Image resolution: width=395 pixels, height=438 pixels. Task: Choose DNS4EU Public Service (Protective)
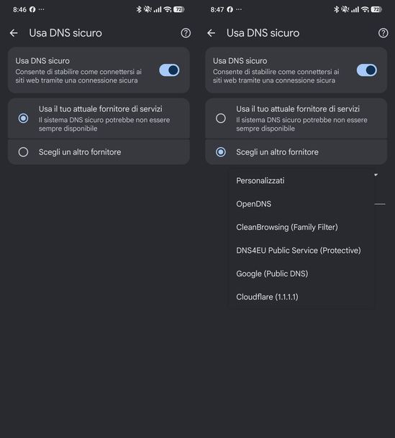(301, 251)
